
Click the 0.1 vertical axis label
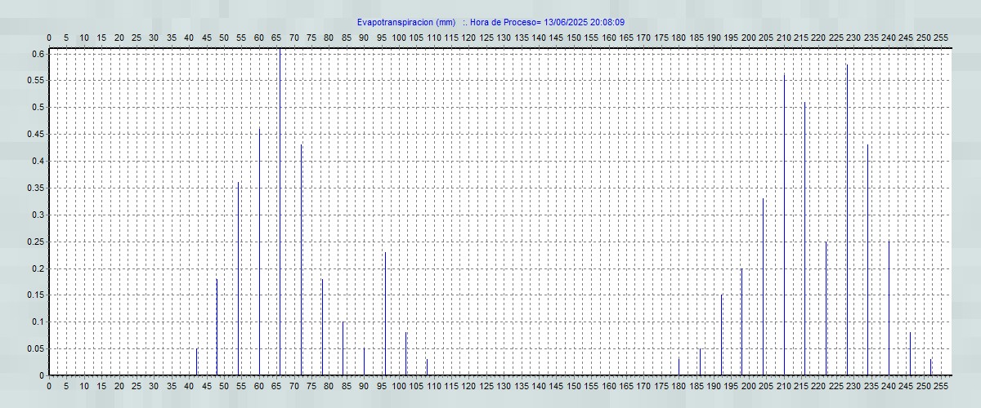coord(38,322)
